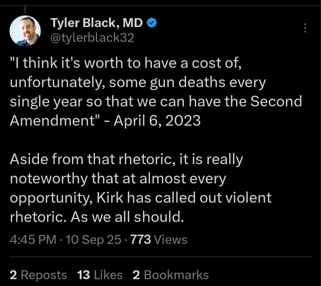Click the paragraph starting 'Aside from that rhetoric'

click(x=141, y=188)
